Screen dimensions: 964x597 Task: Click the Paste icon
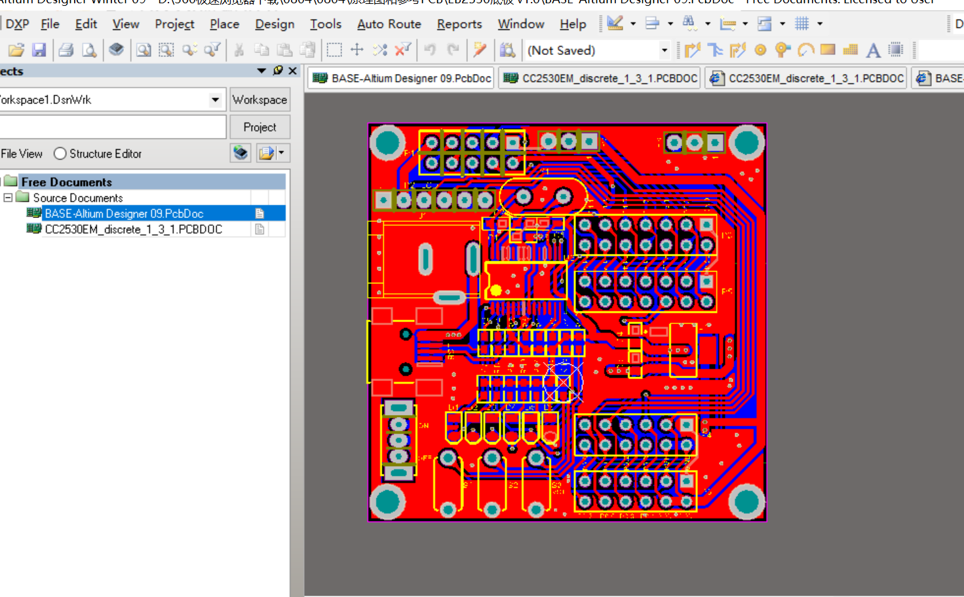[284, 50]
